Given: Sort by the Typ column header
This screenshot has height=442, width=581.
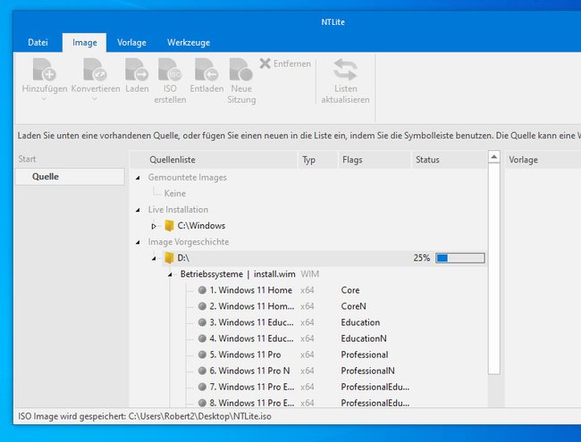Looking at the screenshot, I should 318,160.
